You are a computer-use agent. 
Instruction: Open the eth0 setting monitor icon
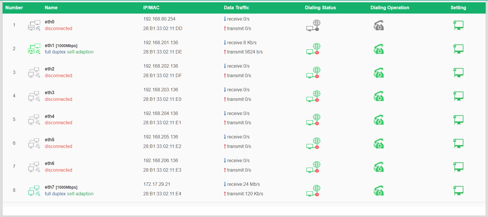[x=458, y=25]
